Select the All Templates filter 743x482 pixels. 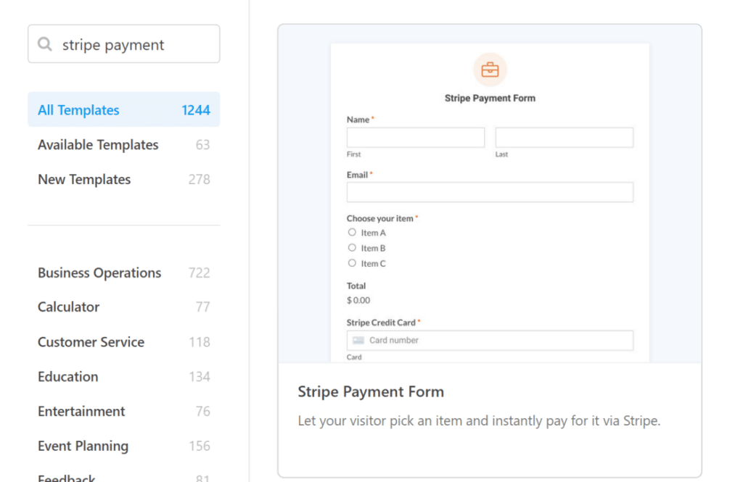coord(78,109)
